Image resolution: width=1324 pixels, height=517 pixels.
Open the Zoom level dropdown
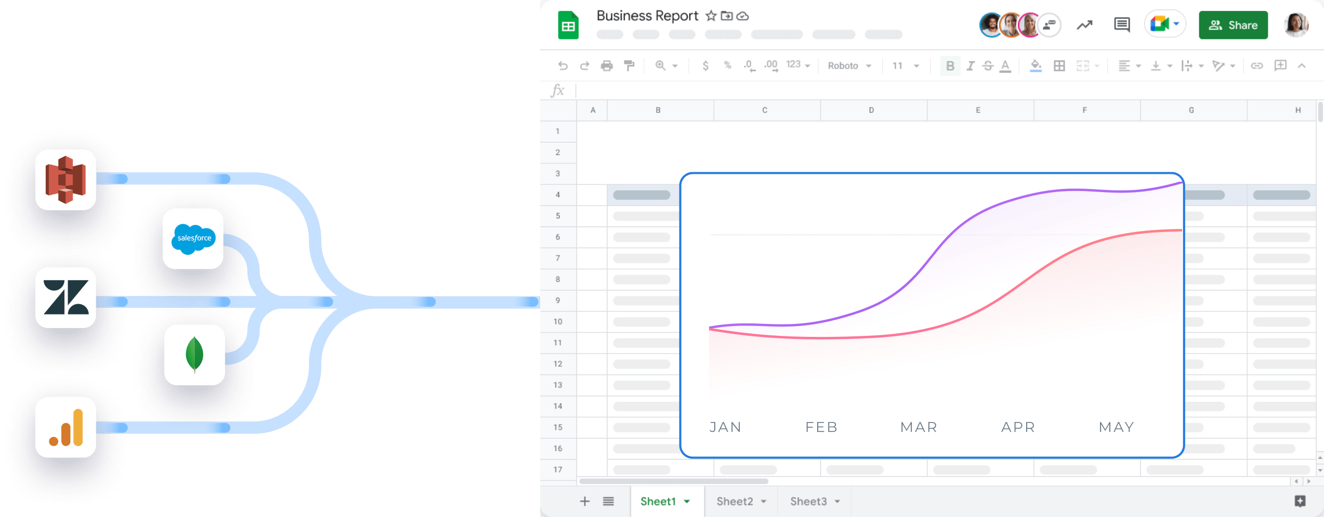point(666,66)
